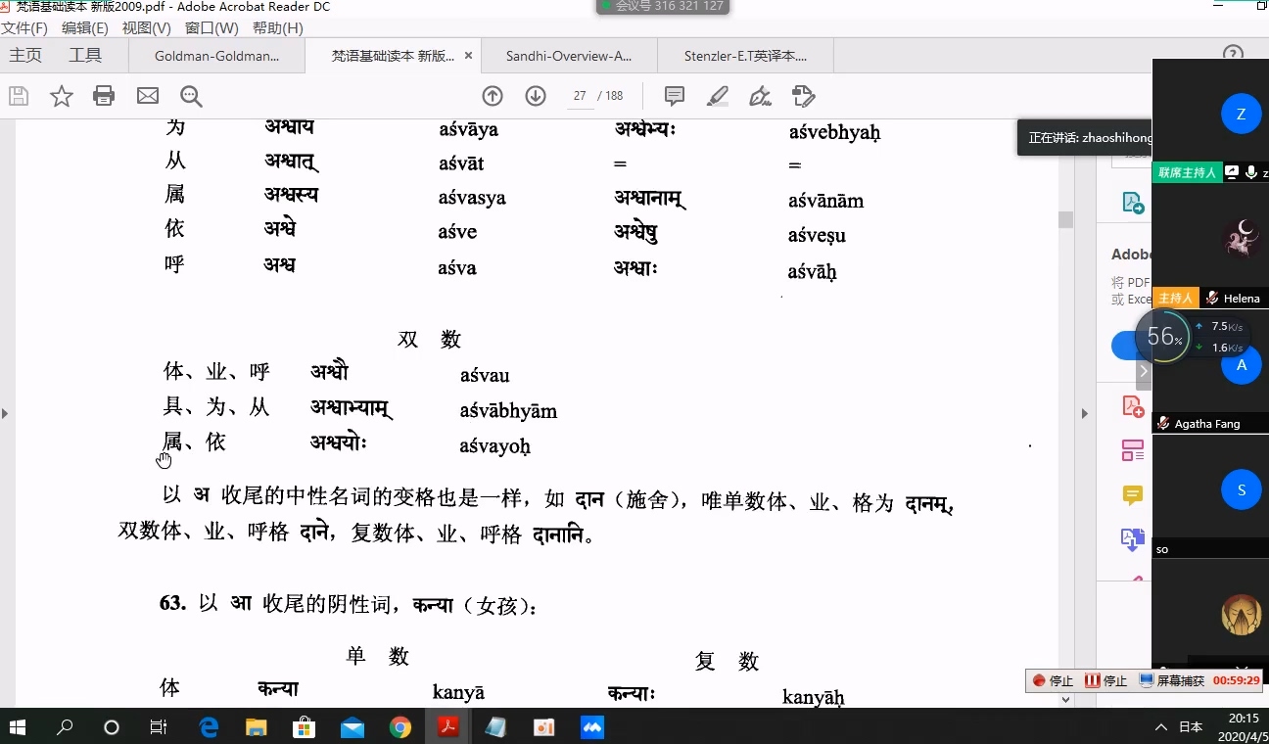Viewport: 1269px width, 744px height.
Task: Open Chrome from the taskbar
Action: [x=400, y=727]
